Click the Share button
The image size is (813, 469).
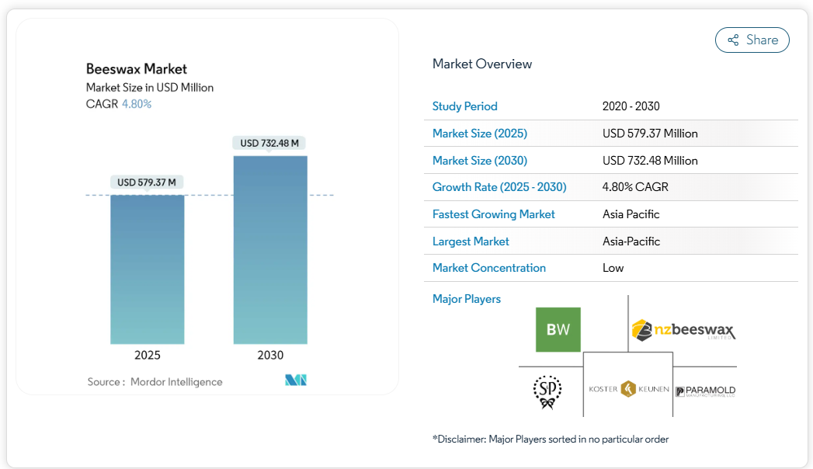click(x=752, y=40)
